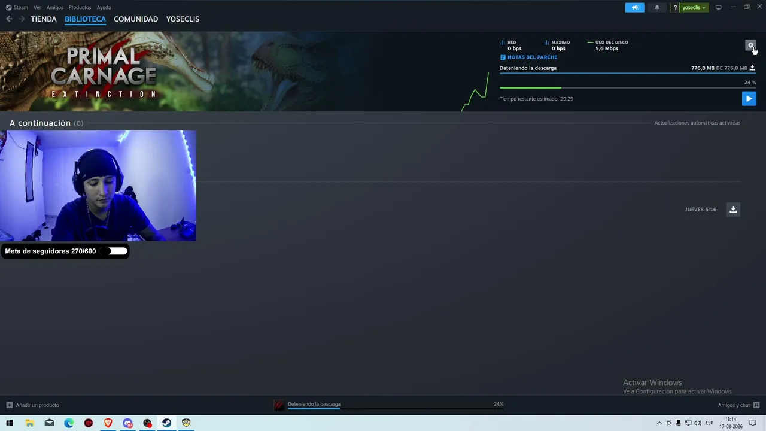Open download settings gear icon
The height and width of the screenshot is (431, 766).
pos(750,45)
